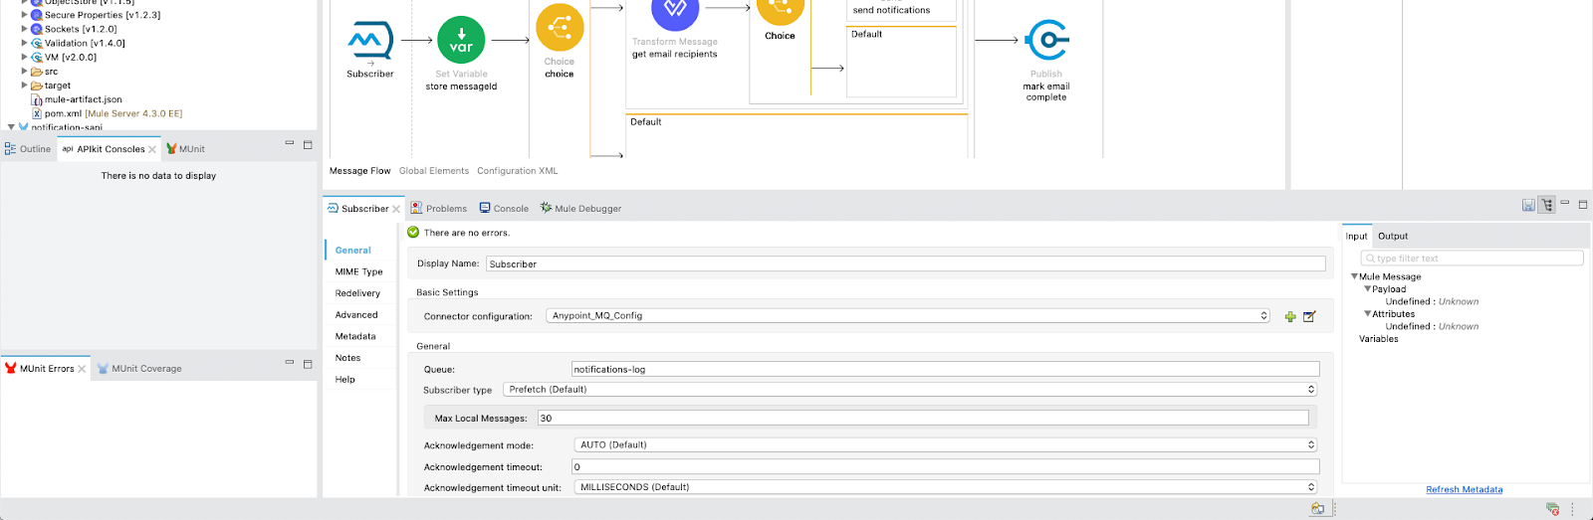
Task: Collapse the Mule Message tree node
Action: click(1354, 276)
